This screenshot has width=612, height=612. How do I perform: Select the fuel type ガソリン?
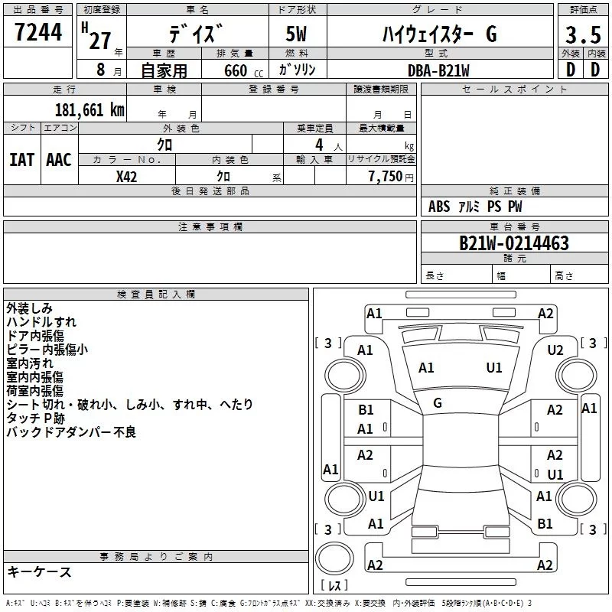[x=297, y=70]
